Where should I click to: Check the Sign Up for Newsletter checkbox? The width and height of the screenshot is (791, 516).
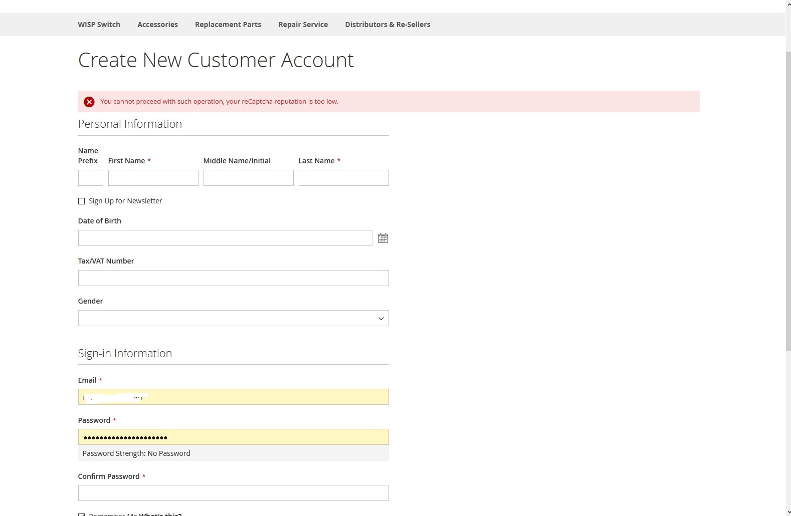pos(81,201)
